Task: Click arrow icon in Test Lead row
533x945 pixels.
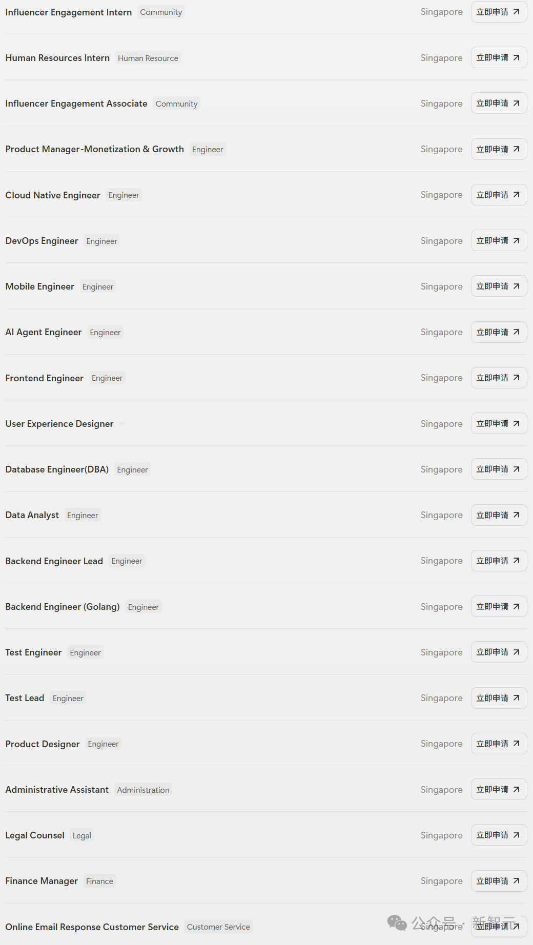Action: tap(516, 698)
